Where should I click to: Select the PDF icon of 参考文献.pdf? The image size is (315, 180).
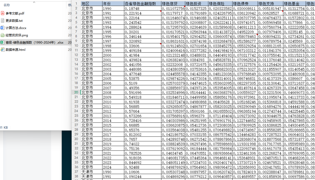click(2, 13)
